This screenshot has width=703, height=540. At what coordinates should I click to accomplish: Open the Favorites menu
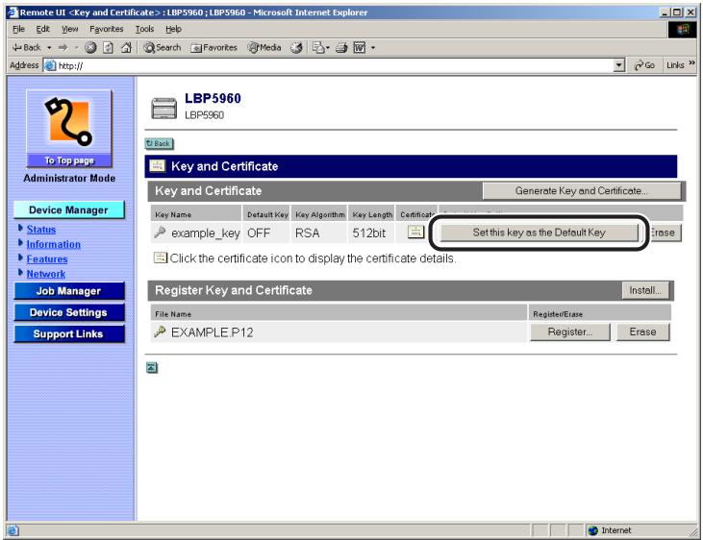point(106,29)
